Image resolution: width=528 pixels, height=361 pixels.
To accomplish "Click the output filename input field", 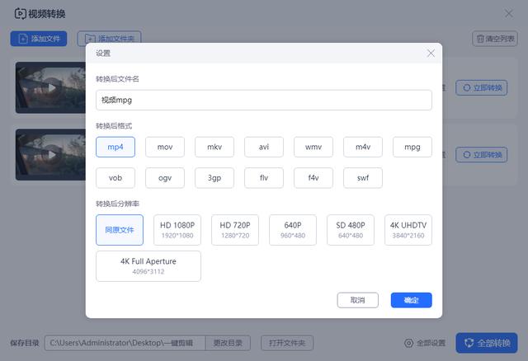I will click(x=264, y=100).
